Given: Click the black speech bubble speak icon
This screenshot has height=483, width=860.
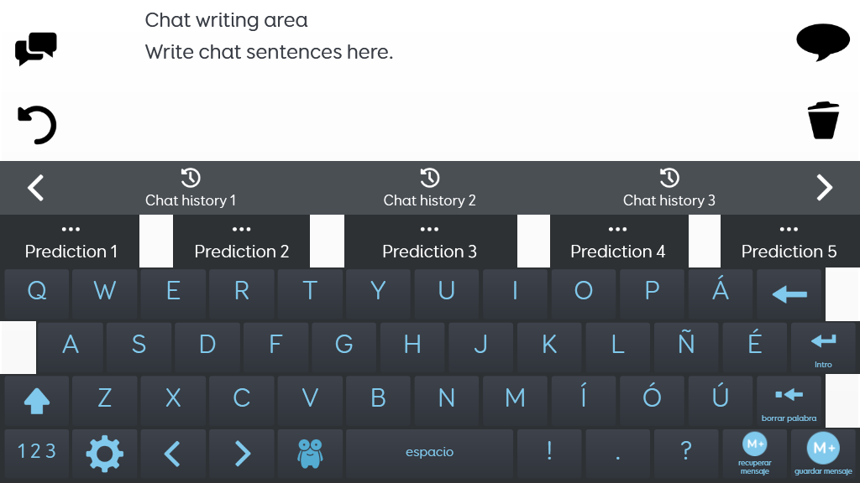Looking at the screenshot, I should (823, 42).
